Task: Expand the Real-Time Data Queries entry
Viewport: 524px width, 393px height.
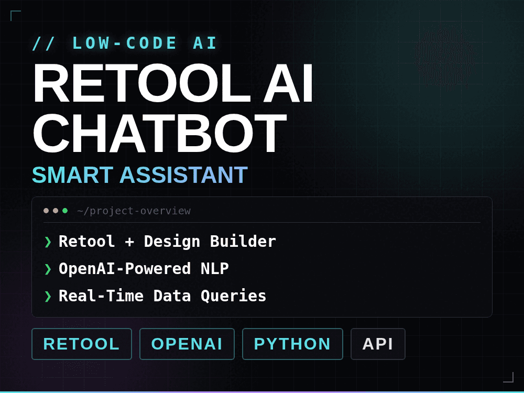Action: click(162, 296)
